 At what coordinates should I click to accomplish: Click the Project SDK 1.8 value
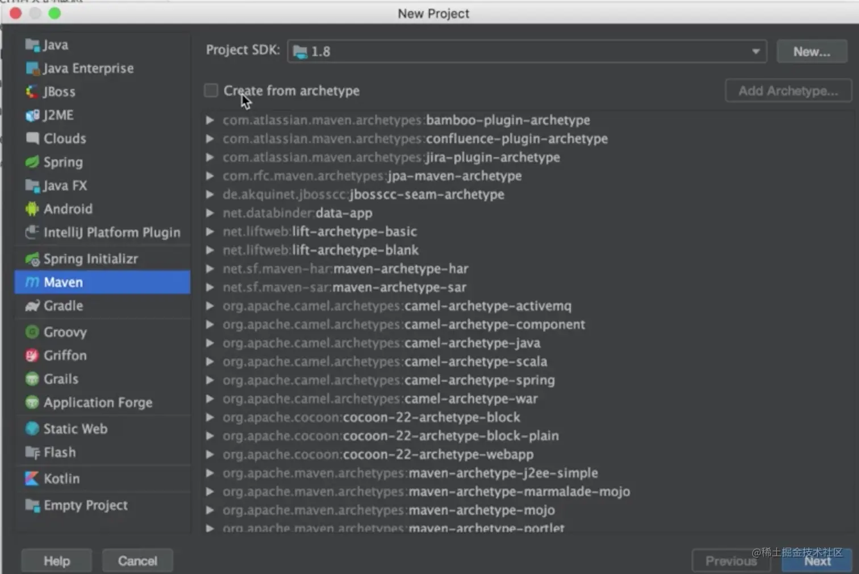point(320,52)
